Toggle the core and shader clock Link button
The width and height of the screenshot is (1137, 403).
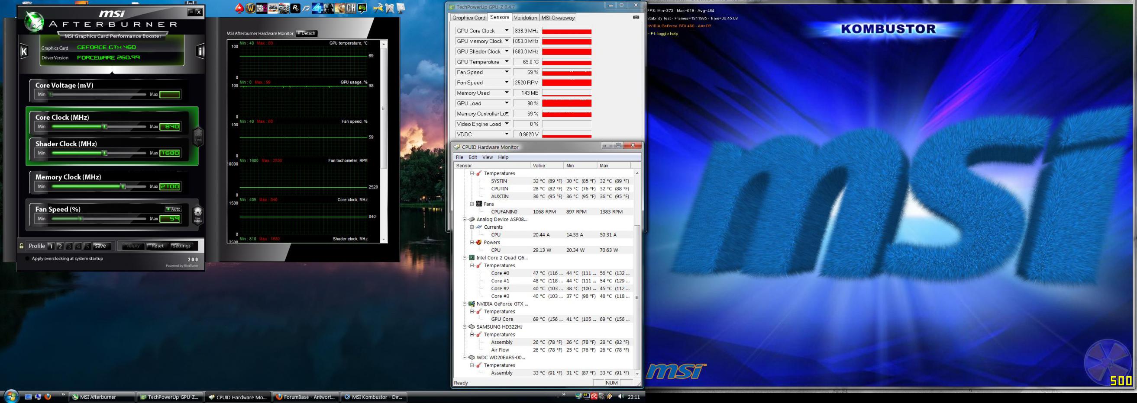point(198,137)
